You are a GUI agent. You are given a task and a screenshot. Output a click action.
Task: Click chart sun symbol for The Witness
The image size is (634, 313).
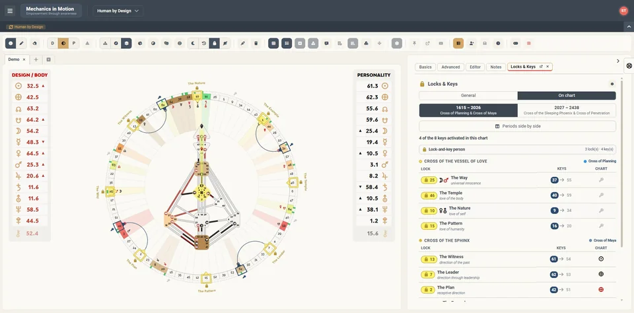(x=601, y=259)
